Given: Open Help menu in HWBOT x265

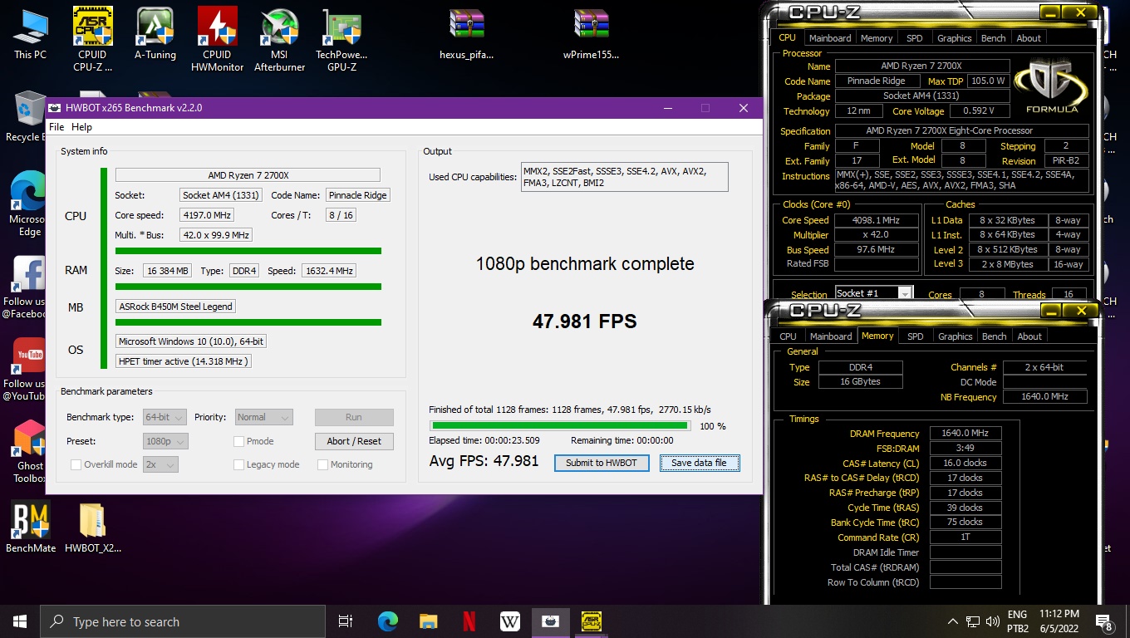Looking at the screenshot, I should coord(81,127).
